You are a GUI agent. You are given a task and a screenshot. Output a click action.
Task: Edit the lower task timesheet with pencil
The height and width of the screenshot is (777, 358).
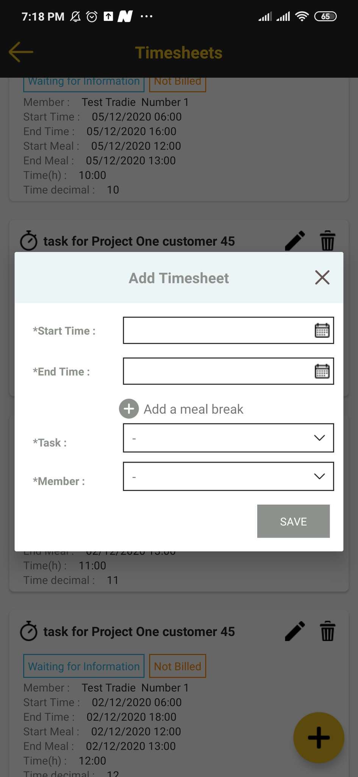(x=295, y=631)
